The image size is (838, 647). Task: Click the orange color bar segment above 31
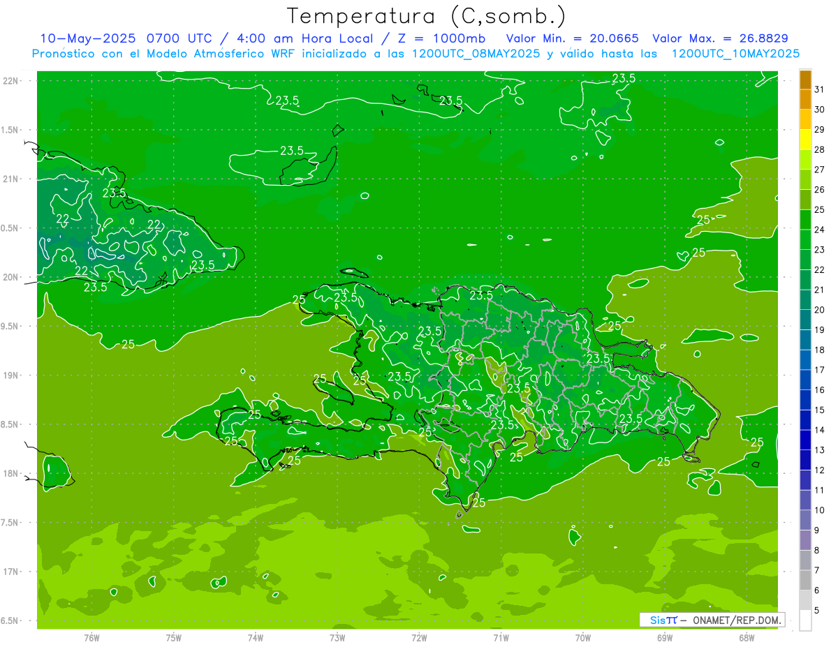tap(805, 79)
